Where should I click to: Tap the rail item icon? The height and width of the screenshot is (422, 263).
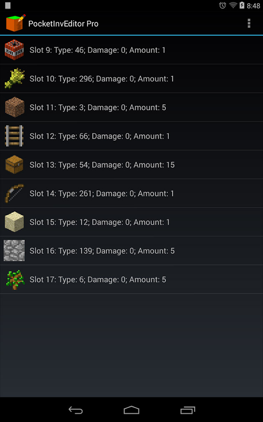[x=14, y=136]
